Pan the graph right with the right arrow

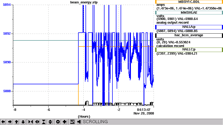(10, 122)
